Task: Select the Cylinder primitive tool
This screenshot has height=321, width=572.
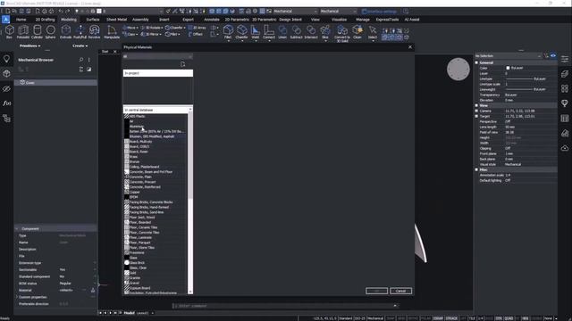Action: click(x=37, y=32)
